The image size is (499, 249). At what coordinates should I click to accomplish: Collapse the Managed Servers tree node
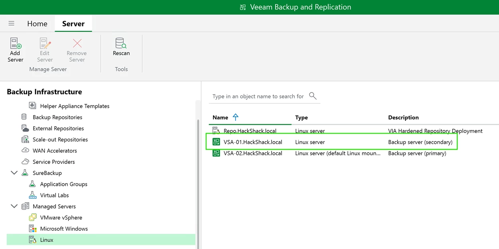coord(14,207)
